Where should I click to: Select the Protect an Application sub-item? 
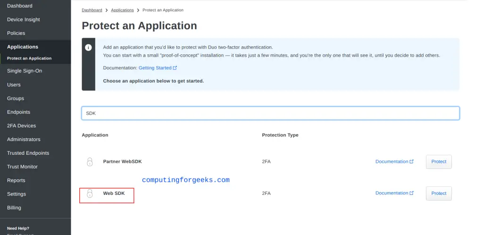tap(29, 58)
